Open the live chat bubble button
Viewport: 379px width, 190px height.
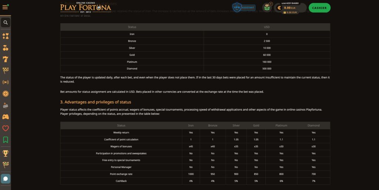[x=6, y=179]
